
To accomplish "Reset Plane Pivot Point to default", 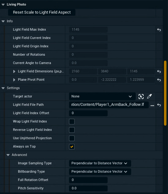I will point(159,80).
